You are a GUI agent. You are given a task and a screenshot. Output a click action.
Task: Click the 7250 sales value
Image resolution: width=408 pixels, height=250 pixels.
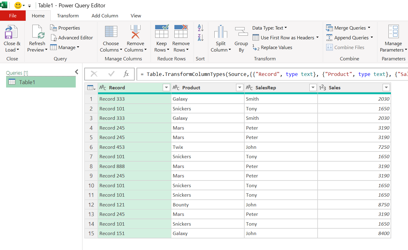tap(354, 147)
